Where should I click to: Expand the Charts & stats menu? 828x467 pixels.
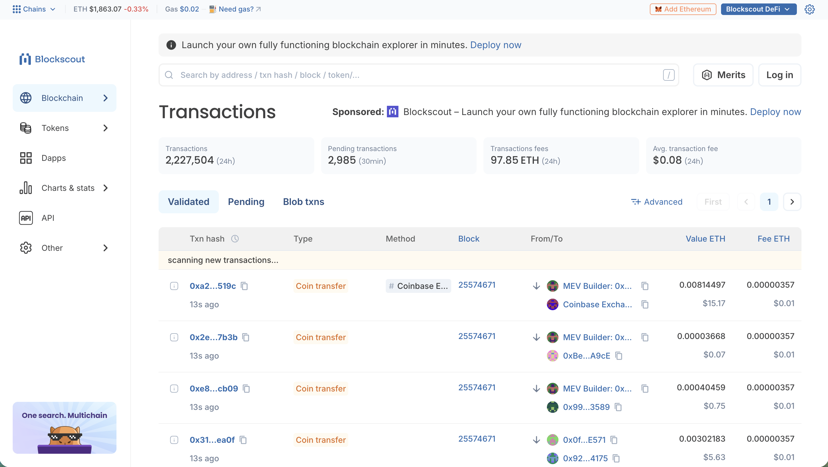coord(64,188)
